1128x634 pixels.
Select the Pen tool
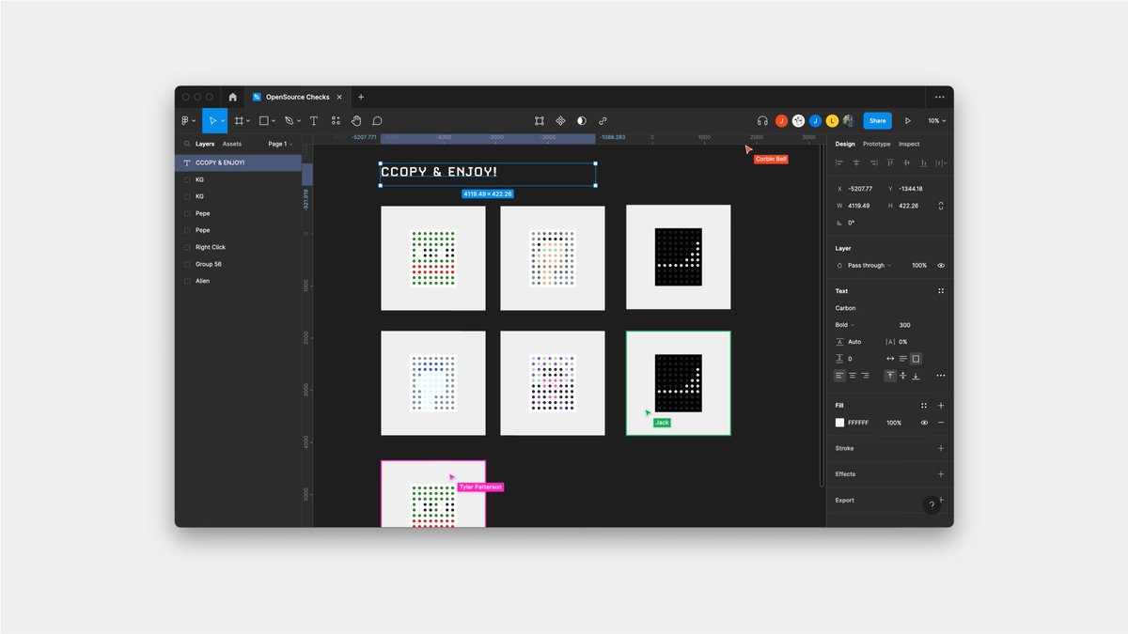pos(289,121)
